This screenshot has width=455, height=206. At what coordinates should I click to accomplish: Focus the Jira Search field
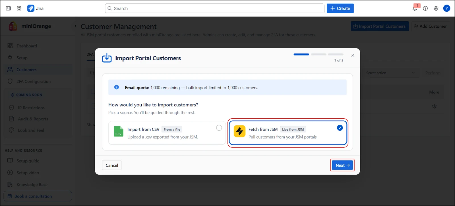pyautogui.click(x=215, y=9)
